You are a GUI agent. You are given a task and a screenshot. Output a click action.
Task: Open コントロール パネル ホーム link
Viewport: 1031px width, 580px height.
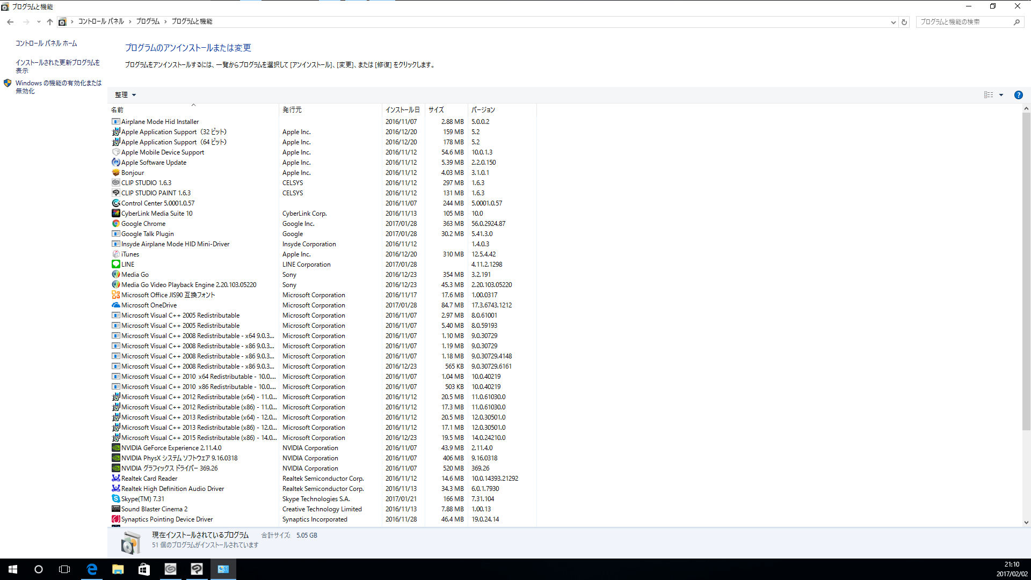tap(46, 43)
